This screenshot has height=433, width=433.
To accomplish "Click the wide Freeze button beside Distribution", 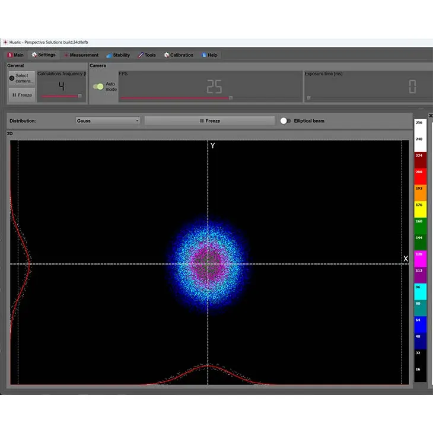I will [209, 121].
